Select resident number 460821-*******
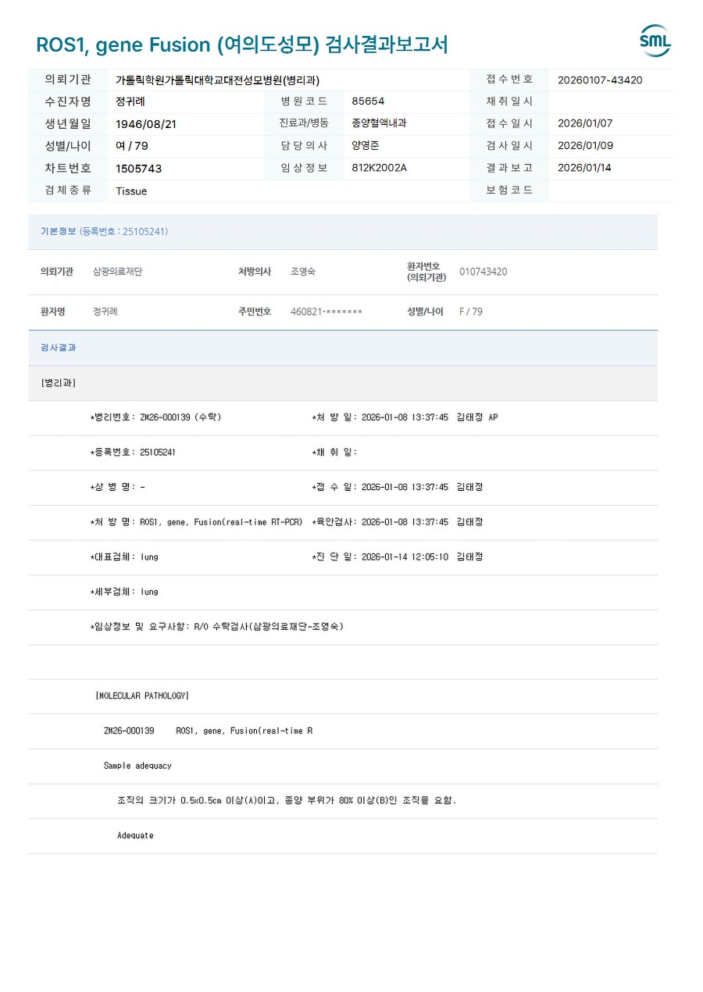This screenshot has height=992, width=703. 327,312
